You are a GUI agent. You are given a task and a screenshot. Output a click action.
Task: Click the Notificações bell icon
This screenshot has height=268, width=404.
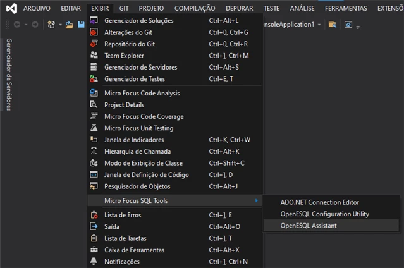tap(94, 261)
